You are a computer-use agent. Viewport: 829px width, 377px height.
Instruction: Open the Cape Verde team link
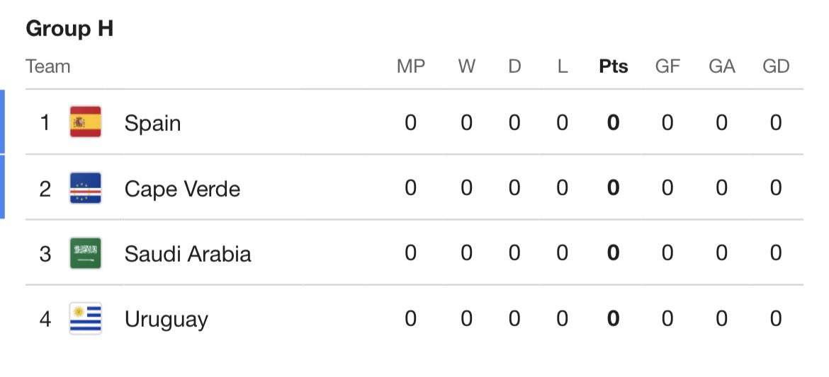[x=182, y=188]
